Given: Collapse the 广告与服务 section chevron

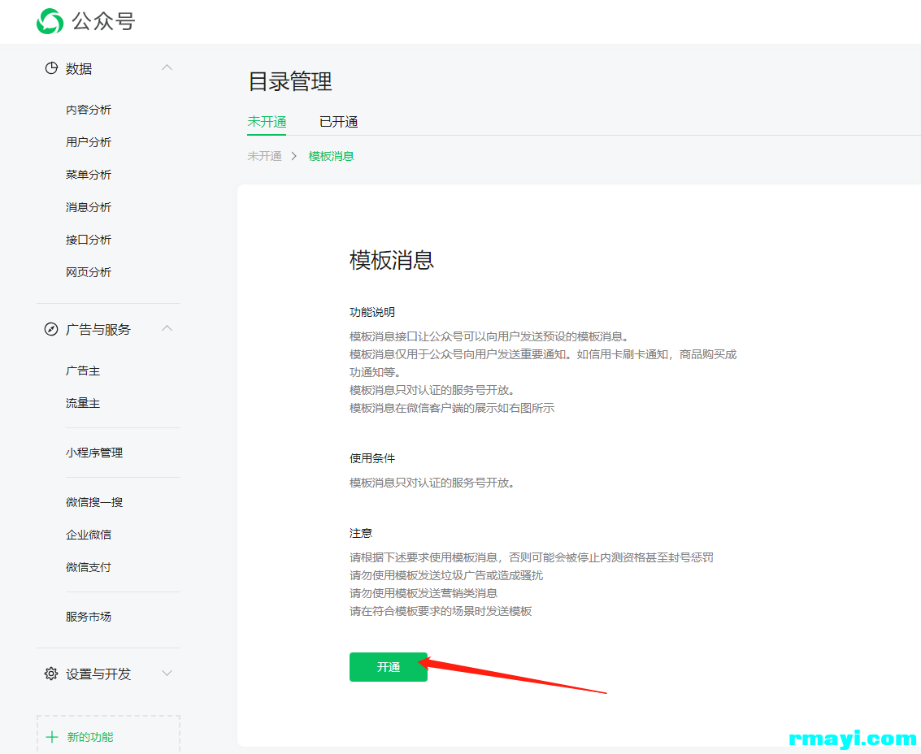Looking at the screenshot, I should point(167,329).
